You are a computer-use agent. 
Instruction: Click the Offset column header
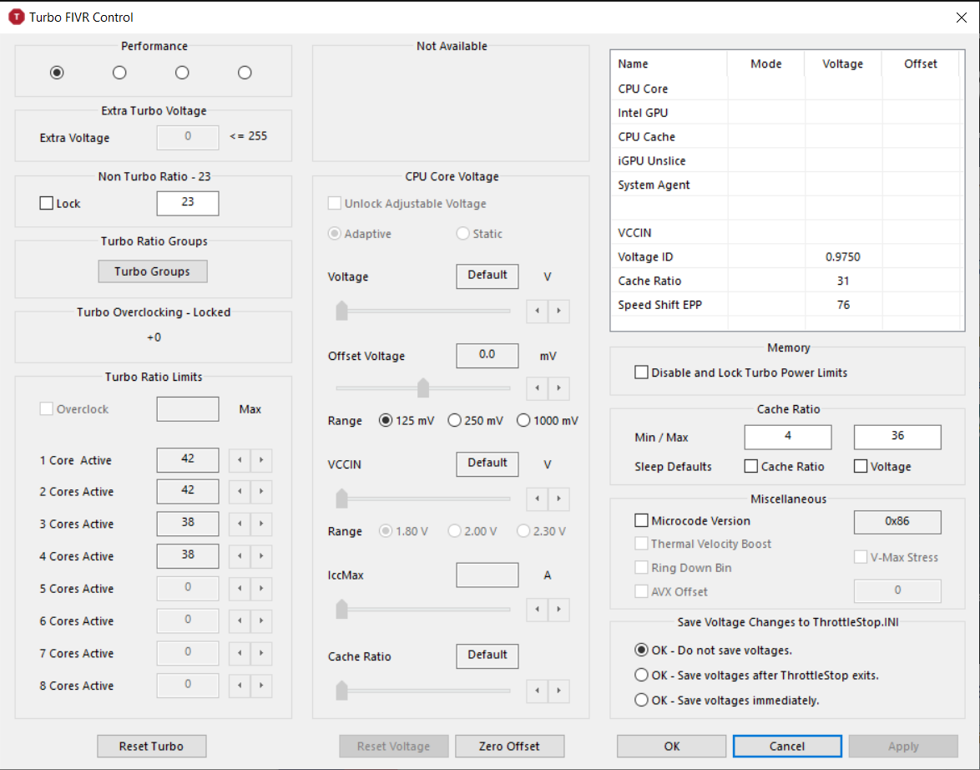pyautogui.click(x=920, y=63)
